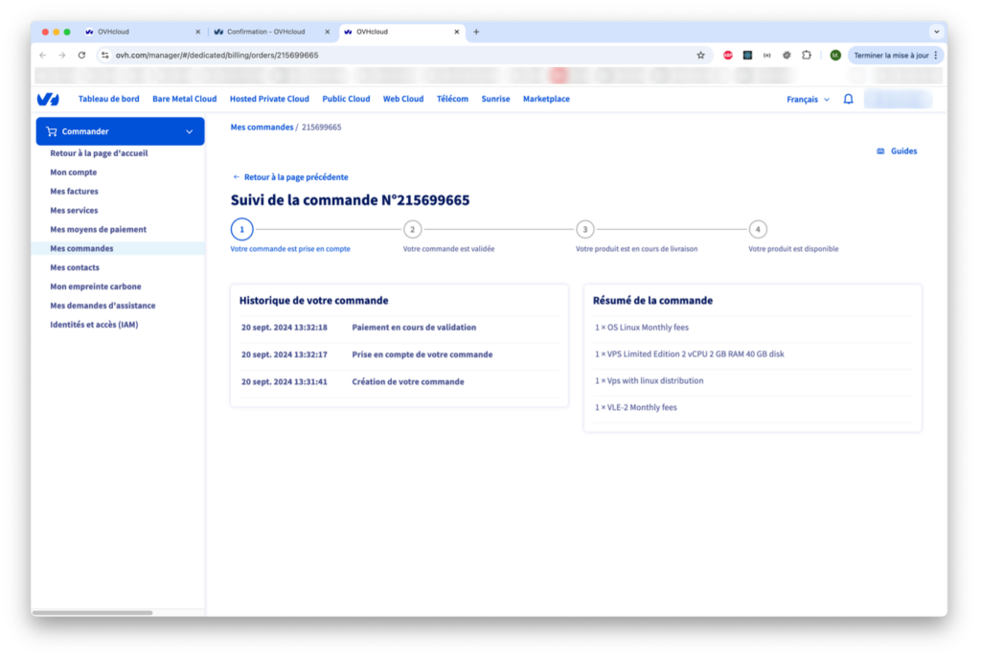Screen dimensions: 981x660
Task: Open Tableau de bord in navbar
Action: coord(108,99)
